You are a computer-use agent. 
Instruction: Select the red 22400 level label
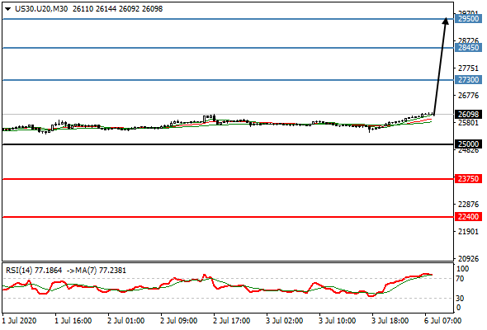[x=468, y=217]
